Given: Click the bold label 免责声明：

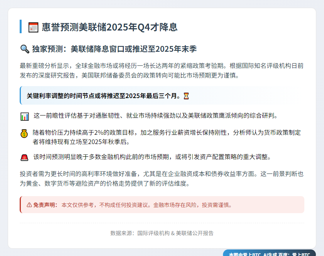Looking at the screenshot, I should point(46,205).
